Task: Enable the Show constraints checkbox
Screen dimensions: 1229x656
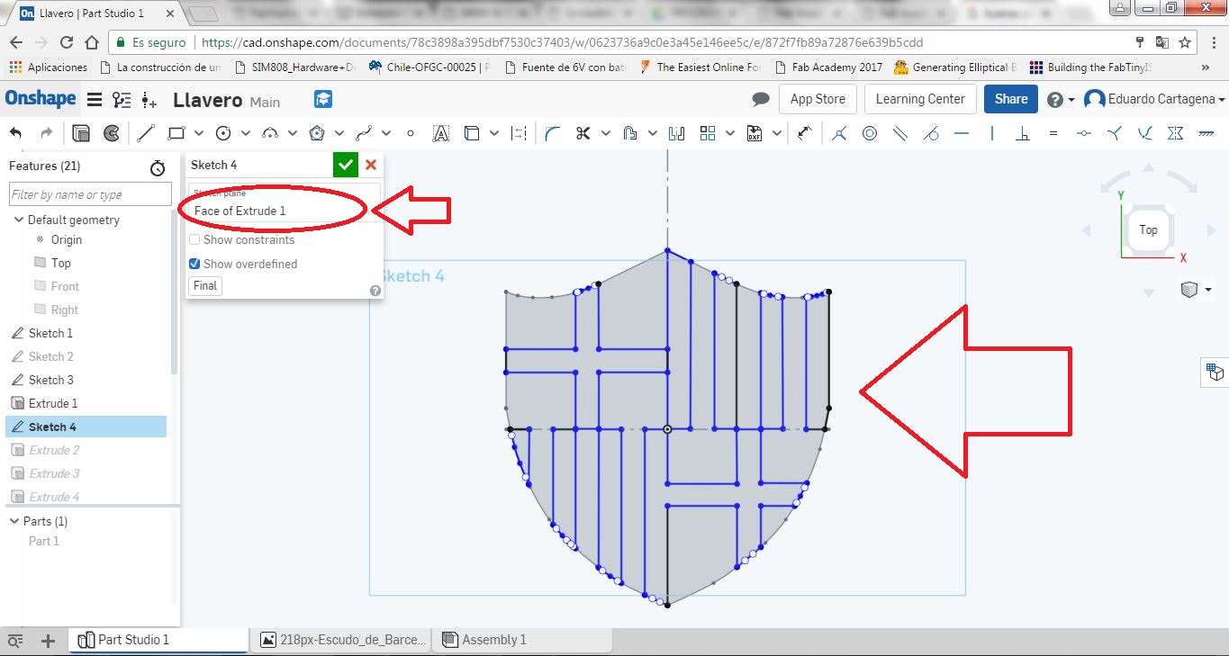Action: pos(194,240)
